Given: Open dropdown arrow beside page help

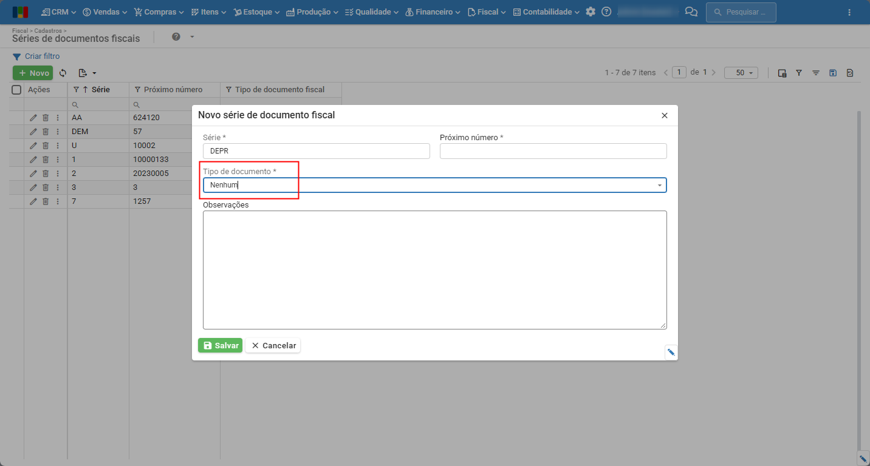Looking at the screenshot, I should click(192, 37).
